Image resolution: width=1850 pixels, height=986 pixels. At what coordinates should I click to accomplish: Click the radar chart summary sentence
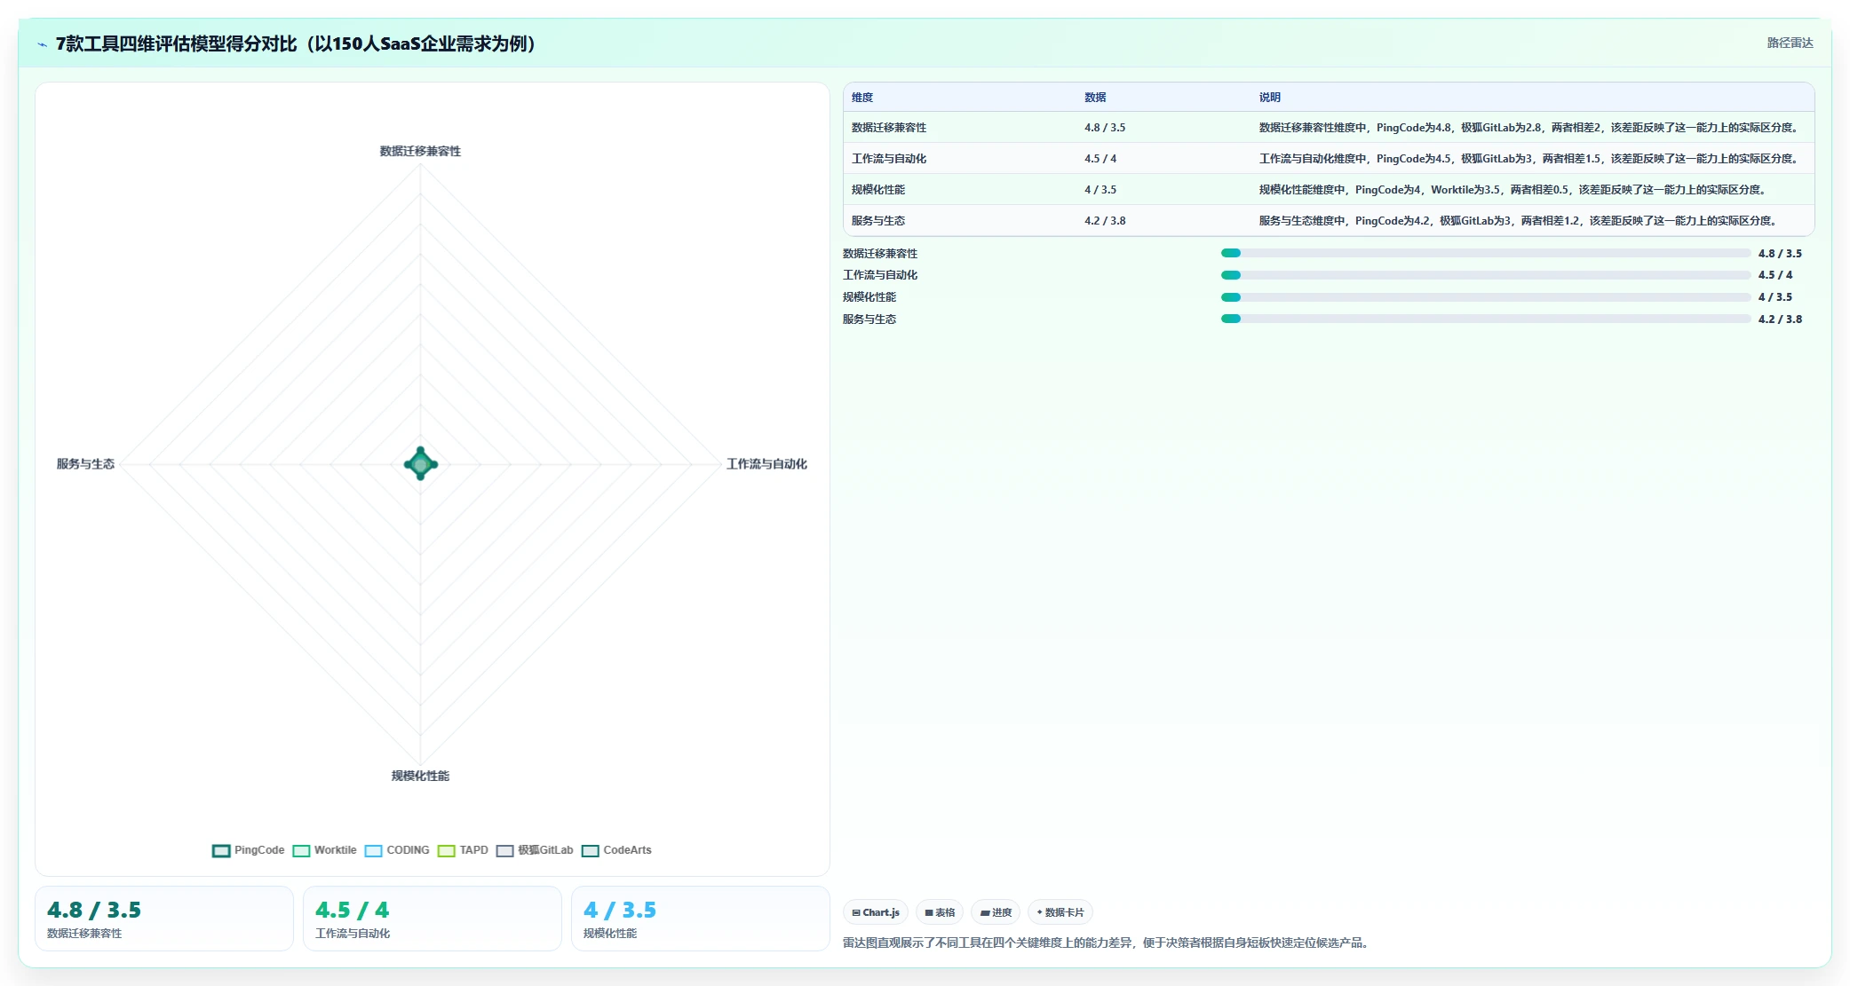tap(1107, 943)
